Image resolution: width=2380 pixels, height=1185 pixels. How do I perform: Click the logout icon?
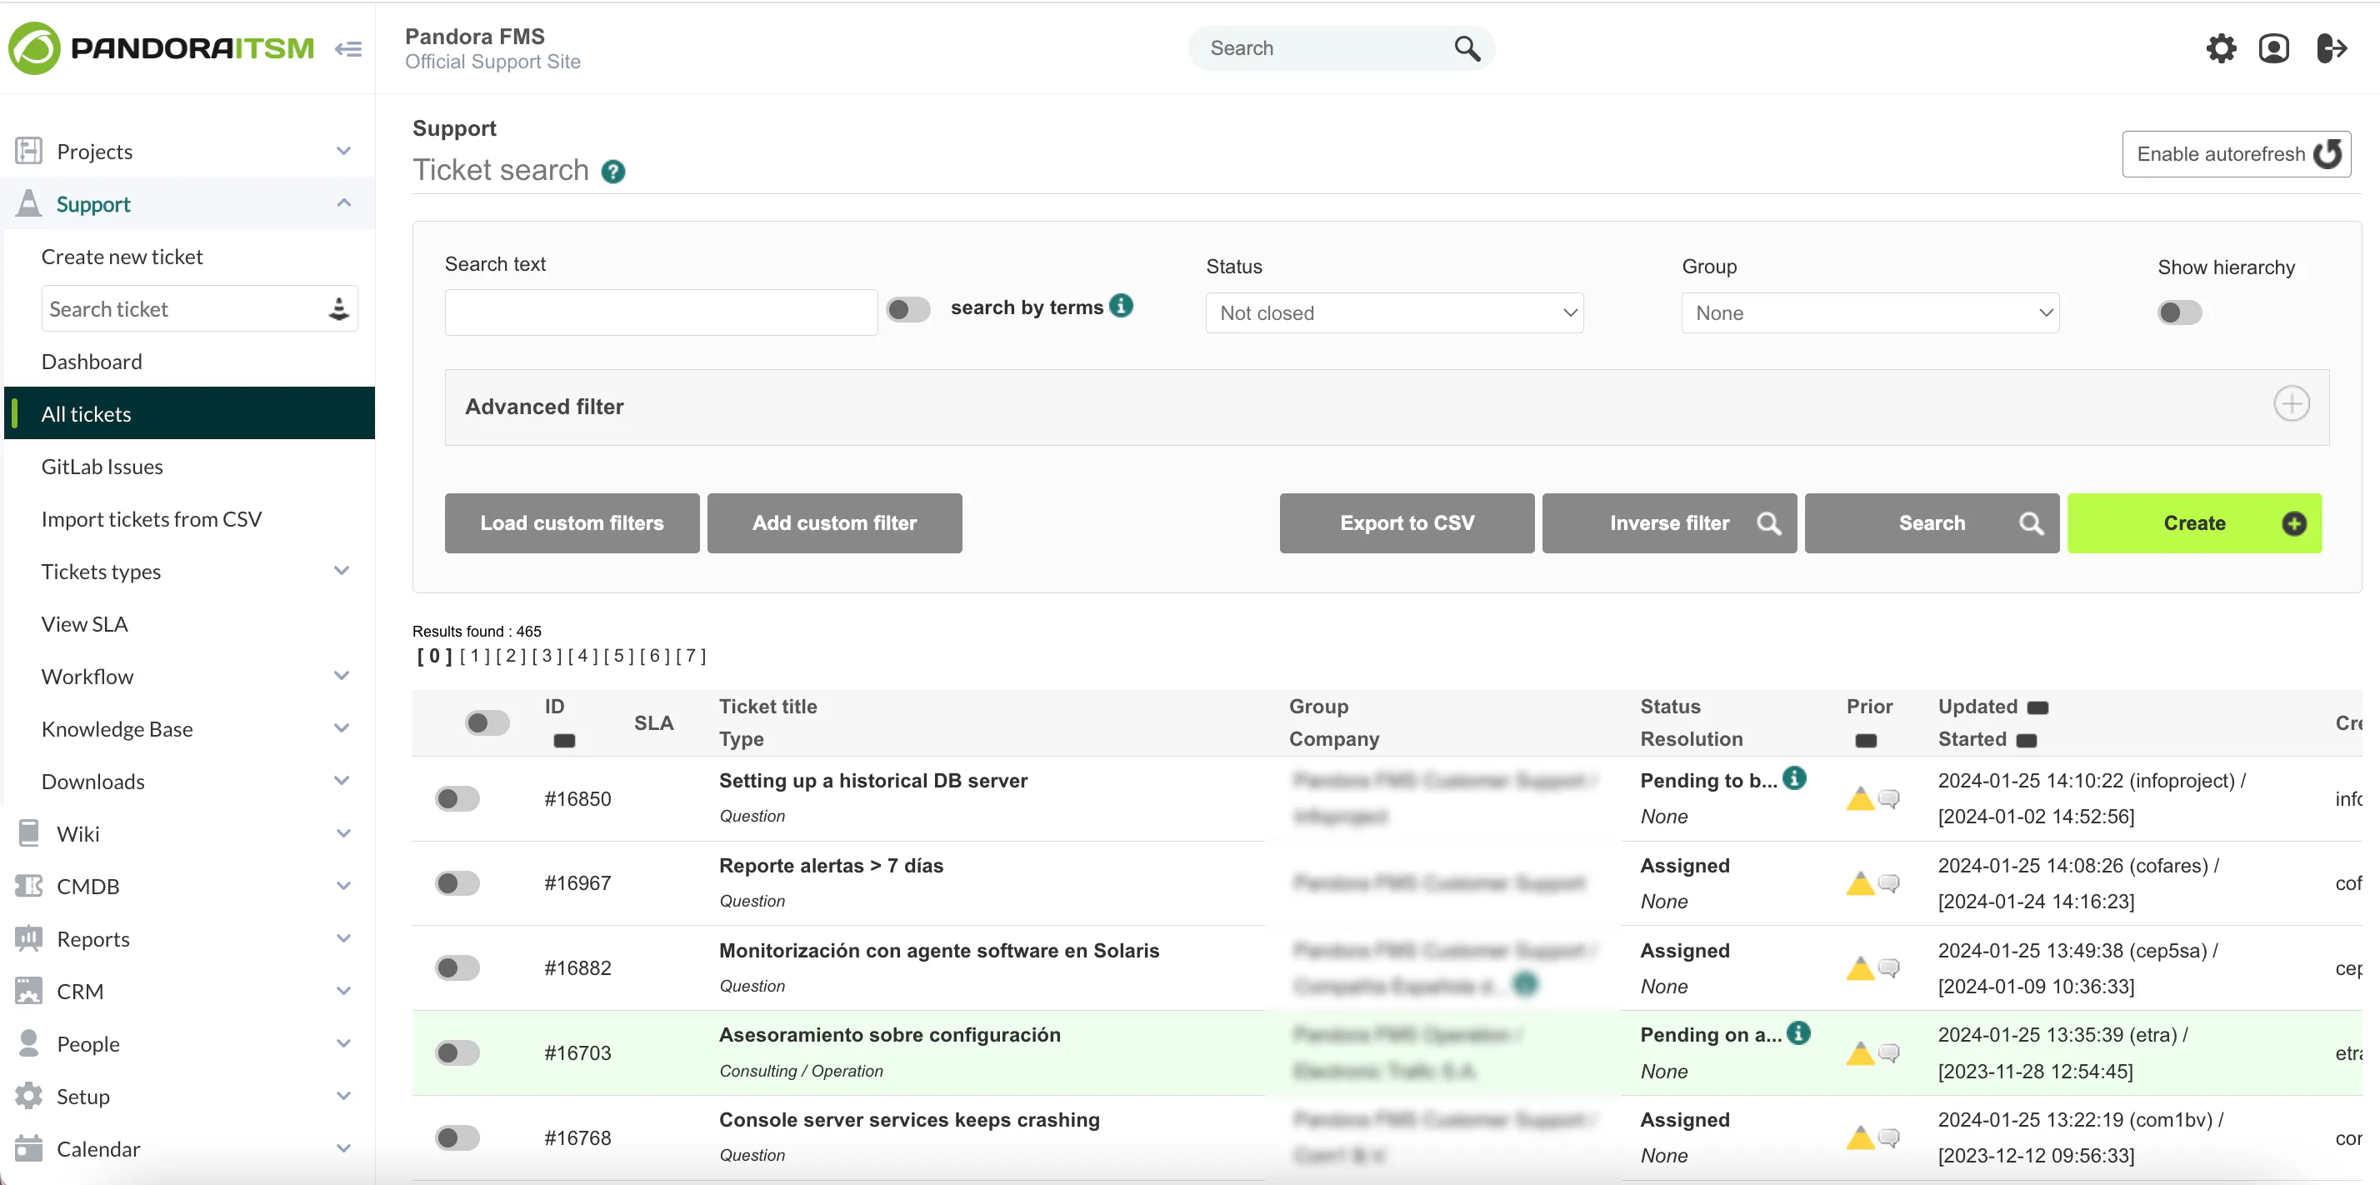(2332, 48)
